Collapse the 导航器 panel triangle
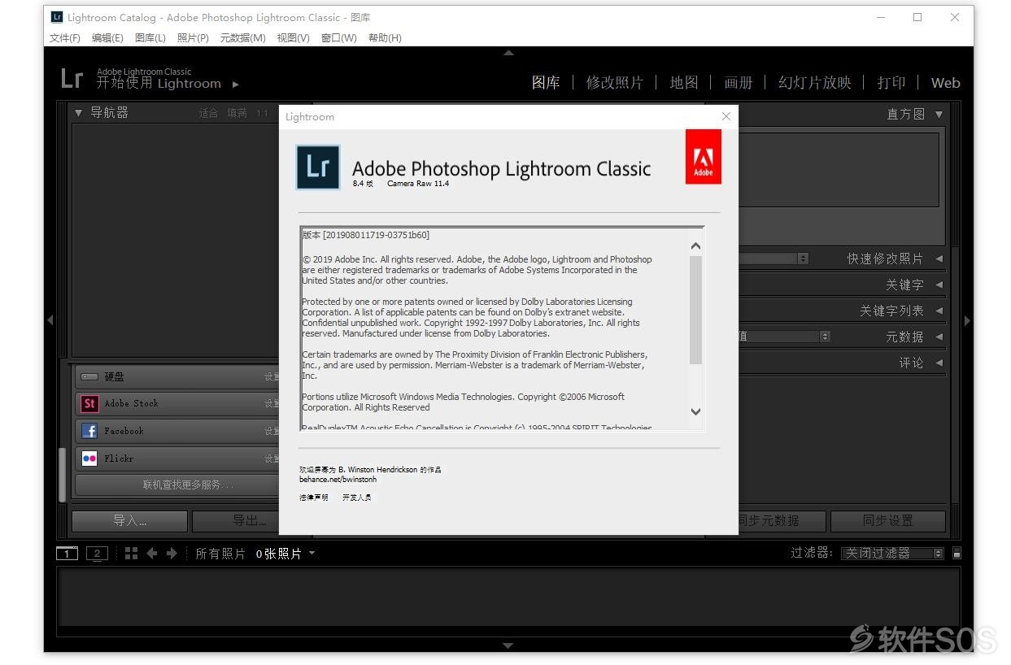This screenshot has width=1011, height=665. click(x=79, y=113)
